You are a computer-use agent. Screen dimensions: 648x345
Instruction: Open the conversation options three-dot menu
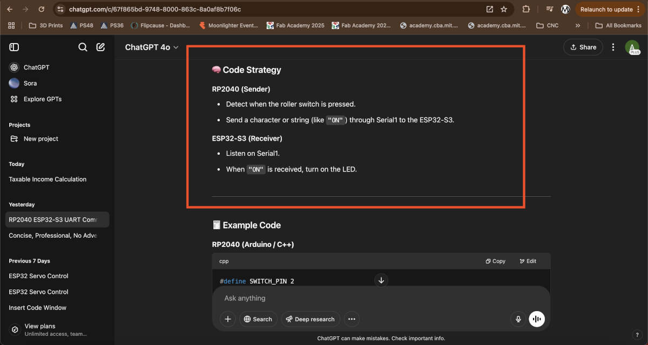click(613, 47)
